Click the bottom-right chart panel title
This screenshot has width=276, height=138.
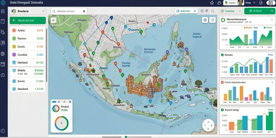(232, 110)
